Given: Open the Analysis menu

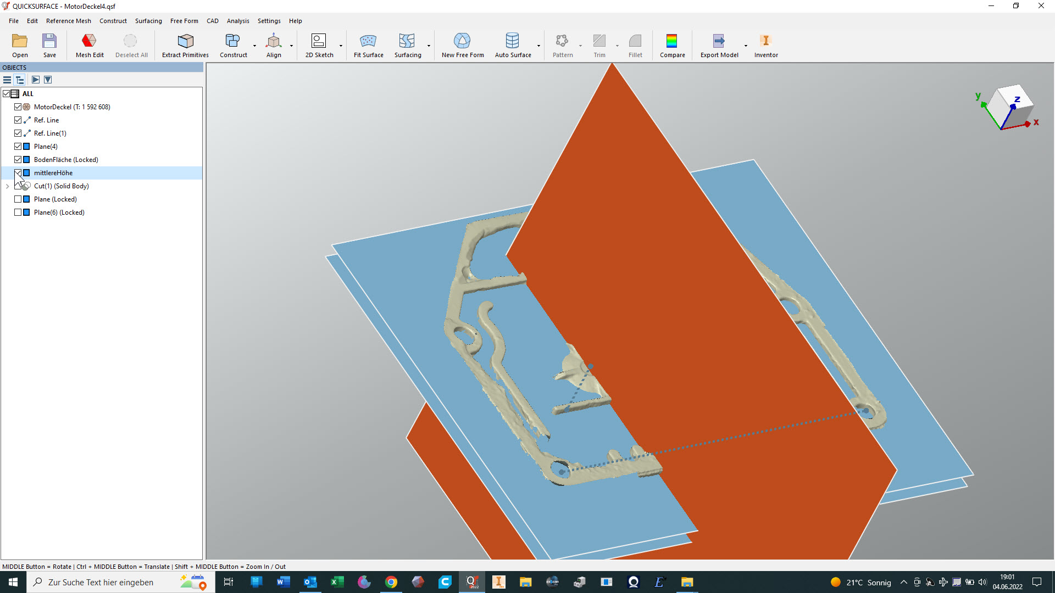Looking at the screenshot, I should [237, 21].
